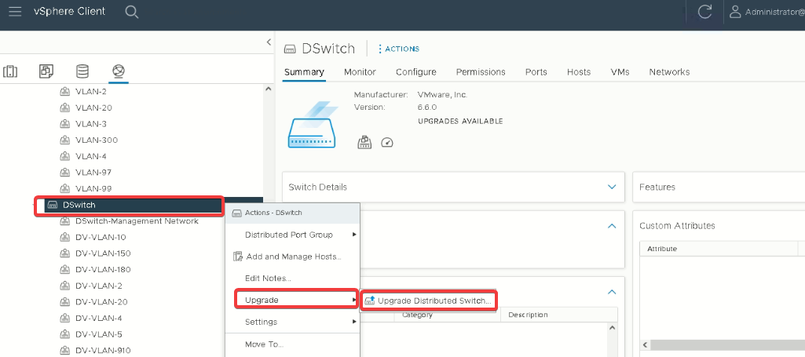
Task: Switch to Storage inventory view
Action: tap(82, 71)
